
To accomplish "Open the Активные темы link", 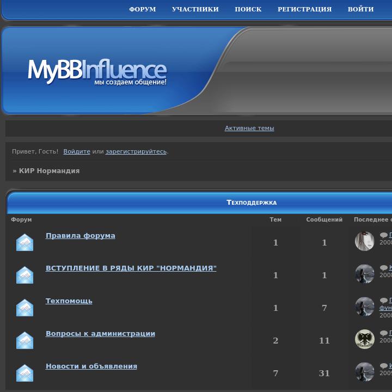I will click(249, 128).
